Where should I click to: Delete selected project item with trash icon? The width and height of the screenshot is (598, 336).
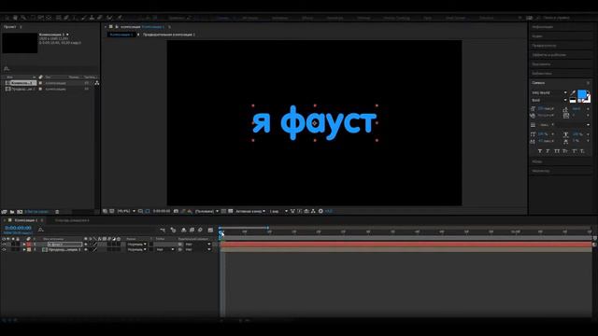click(x=57, y=212)
